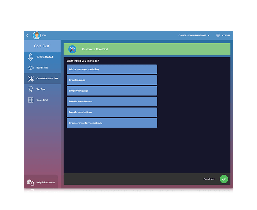Image resolution: width=257 pixels, height=210 pixels.
Task: Open the Goals Grid via its grid icon
Action: point(31,100)
